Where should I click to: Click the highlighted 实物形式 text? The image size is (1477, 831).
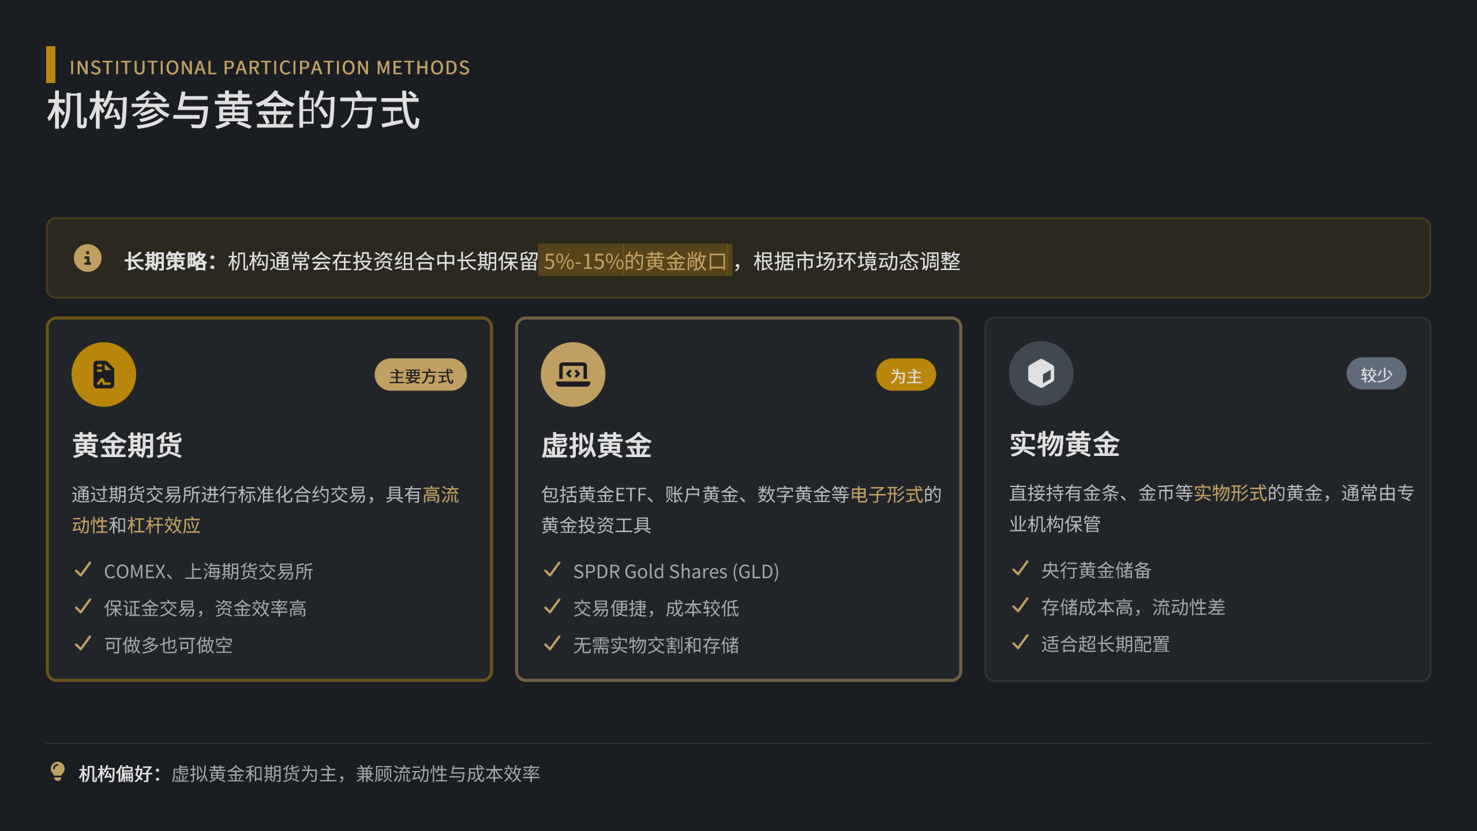tap(1230, 493)
